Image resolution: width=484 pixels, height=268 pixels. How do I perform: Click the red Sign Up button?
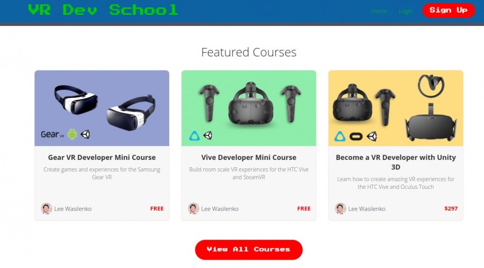[449, 11]
